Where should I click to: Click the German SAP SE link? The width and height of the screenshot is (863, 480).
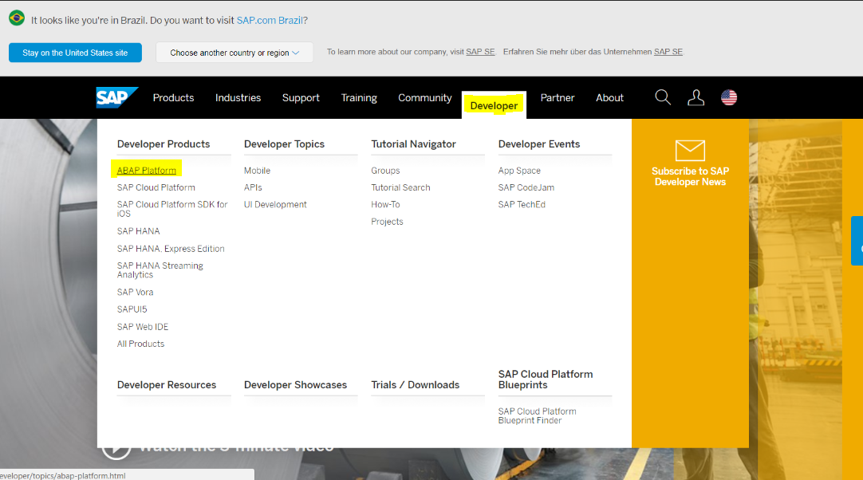tap(668, 52)
